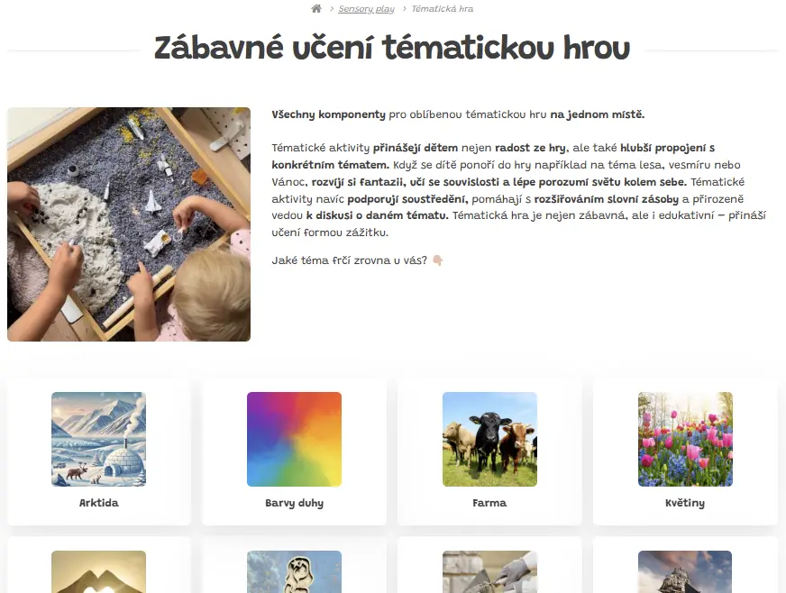Open the wooden figure category thumbnail

tap(294, 572)
